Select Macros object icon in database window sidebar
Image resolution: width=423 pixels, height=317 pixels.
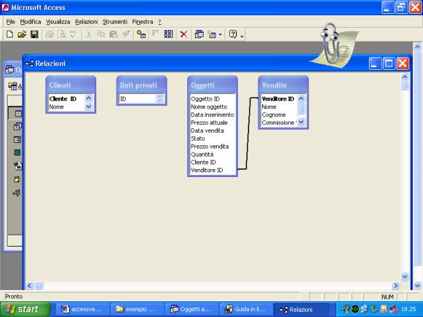tap(16, 179)
